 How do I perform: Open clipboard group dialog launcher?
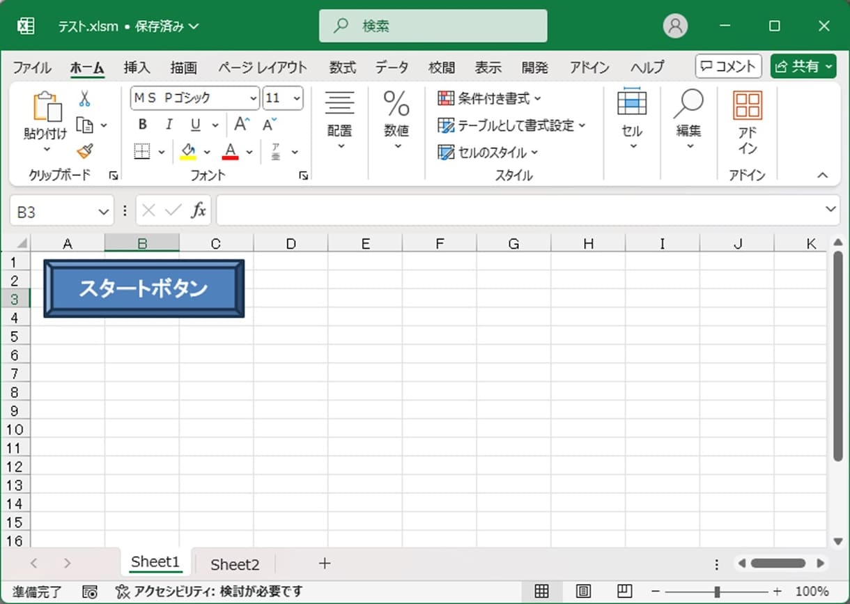(x=114, y=176)
